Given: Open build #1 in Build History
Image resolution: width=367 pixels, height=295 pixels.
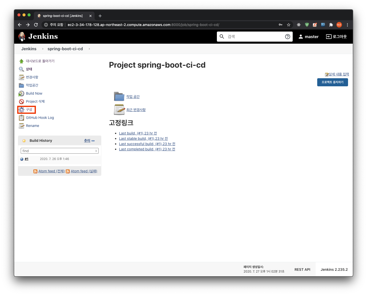Looking at the screenshot, I should (27, 159).
